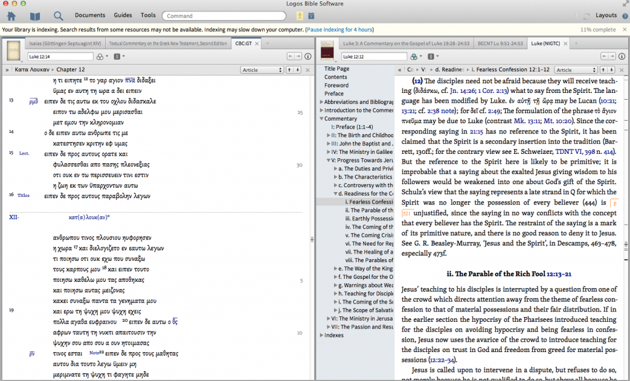Follow the Jn. 14:26 reference link

point(463,91)
